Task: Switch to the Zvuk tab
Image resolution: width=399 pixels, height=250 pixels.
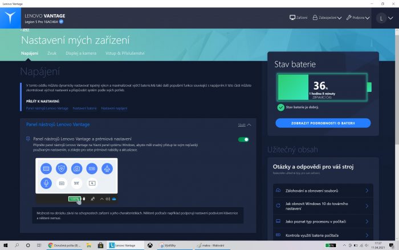Action: pyautogui.click(x=52, y=53)
